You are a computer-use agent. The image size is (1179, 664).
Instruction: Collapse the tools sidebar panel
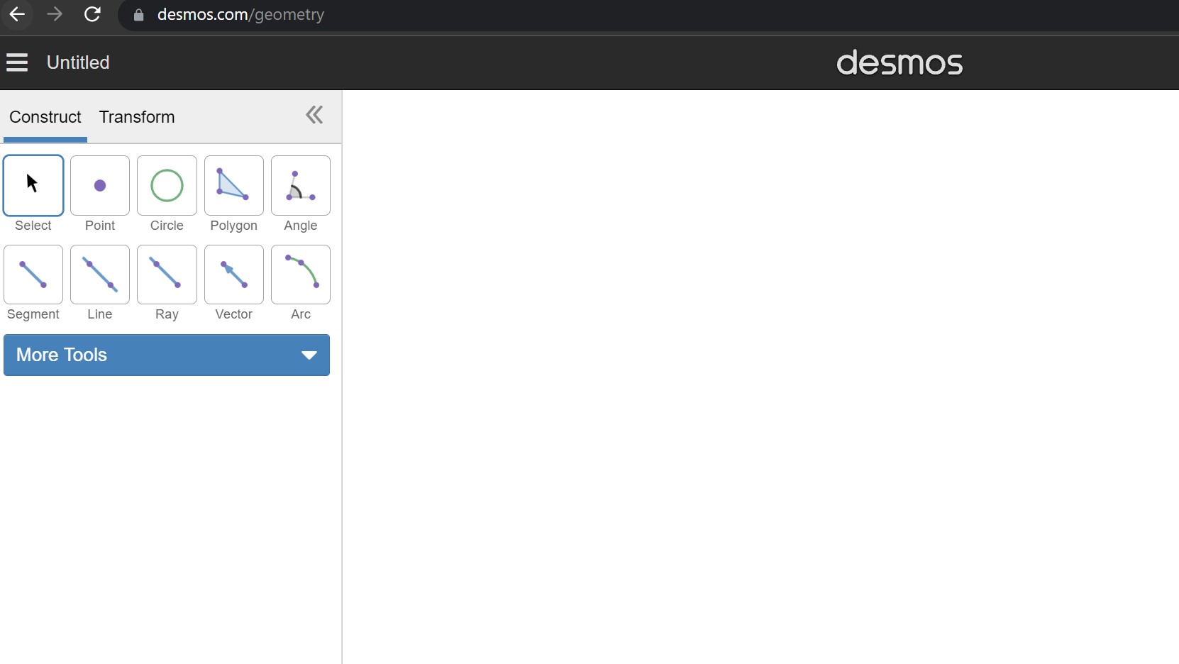click(x=314, y=115)
